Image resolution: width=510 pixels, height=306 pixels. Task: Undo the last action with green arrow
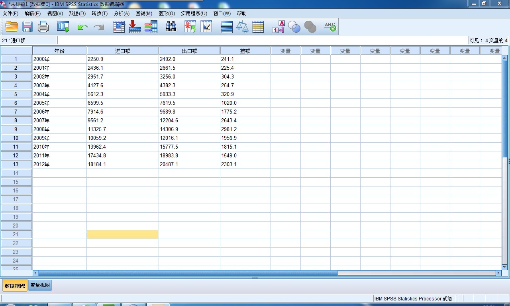pos(82,27)
